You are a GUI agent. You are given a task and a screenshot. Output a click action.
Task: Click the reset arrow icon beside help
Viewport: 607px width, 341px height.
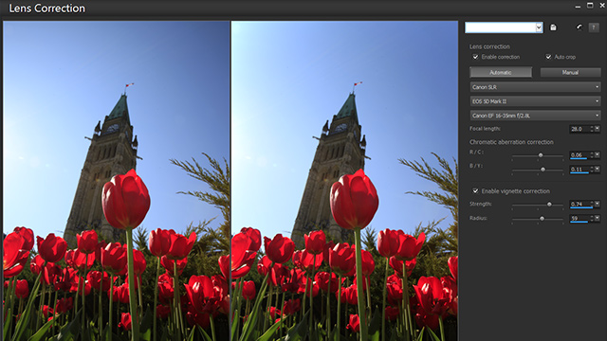click(x=579, y=27)
